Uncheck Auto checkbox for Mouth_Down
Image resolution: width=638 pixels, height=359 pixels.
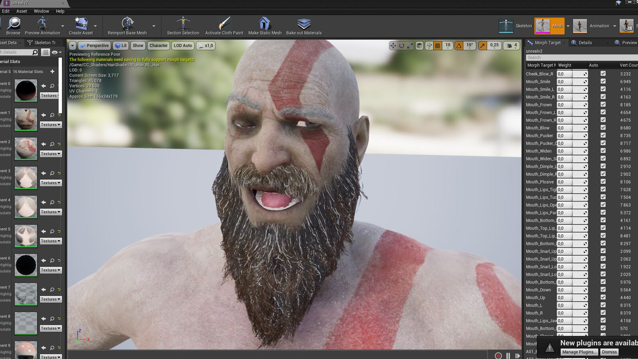(x=603, y=290)
